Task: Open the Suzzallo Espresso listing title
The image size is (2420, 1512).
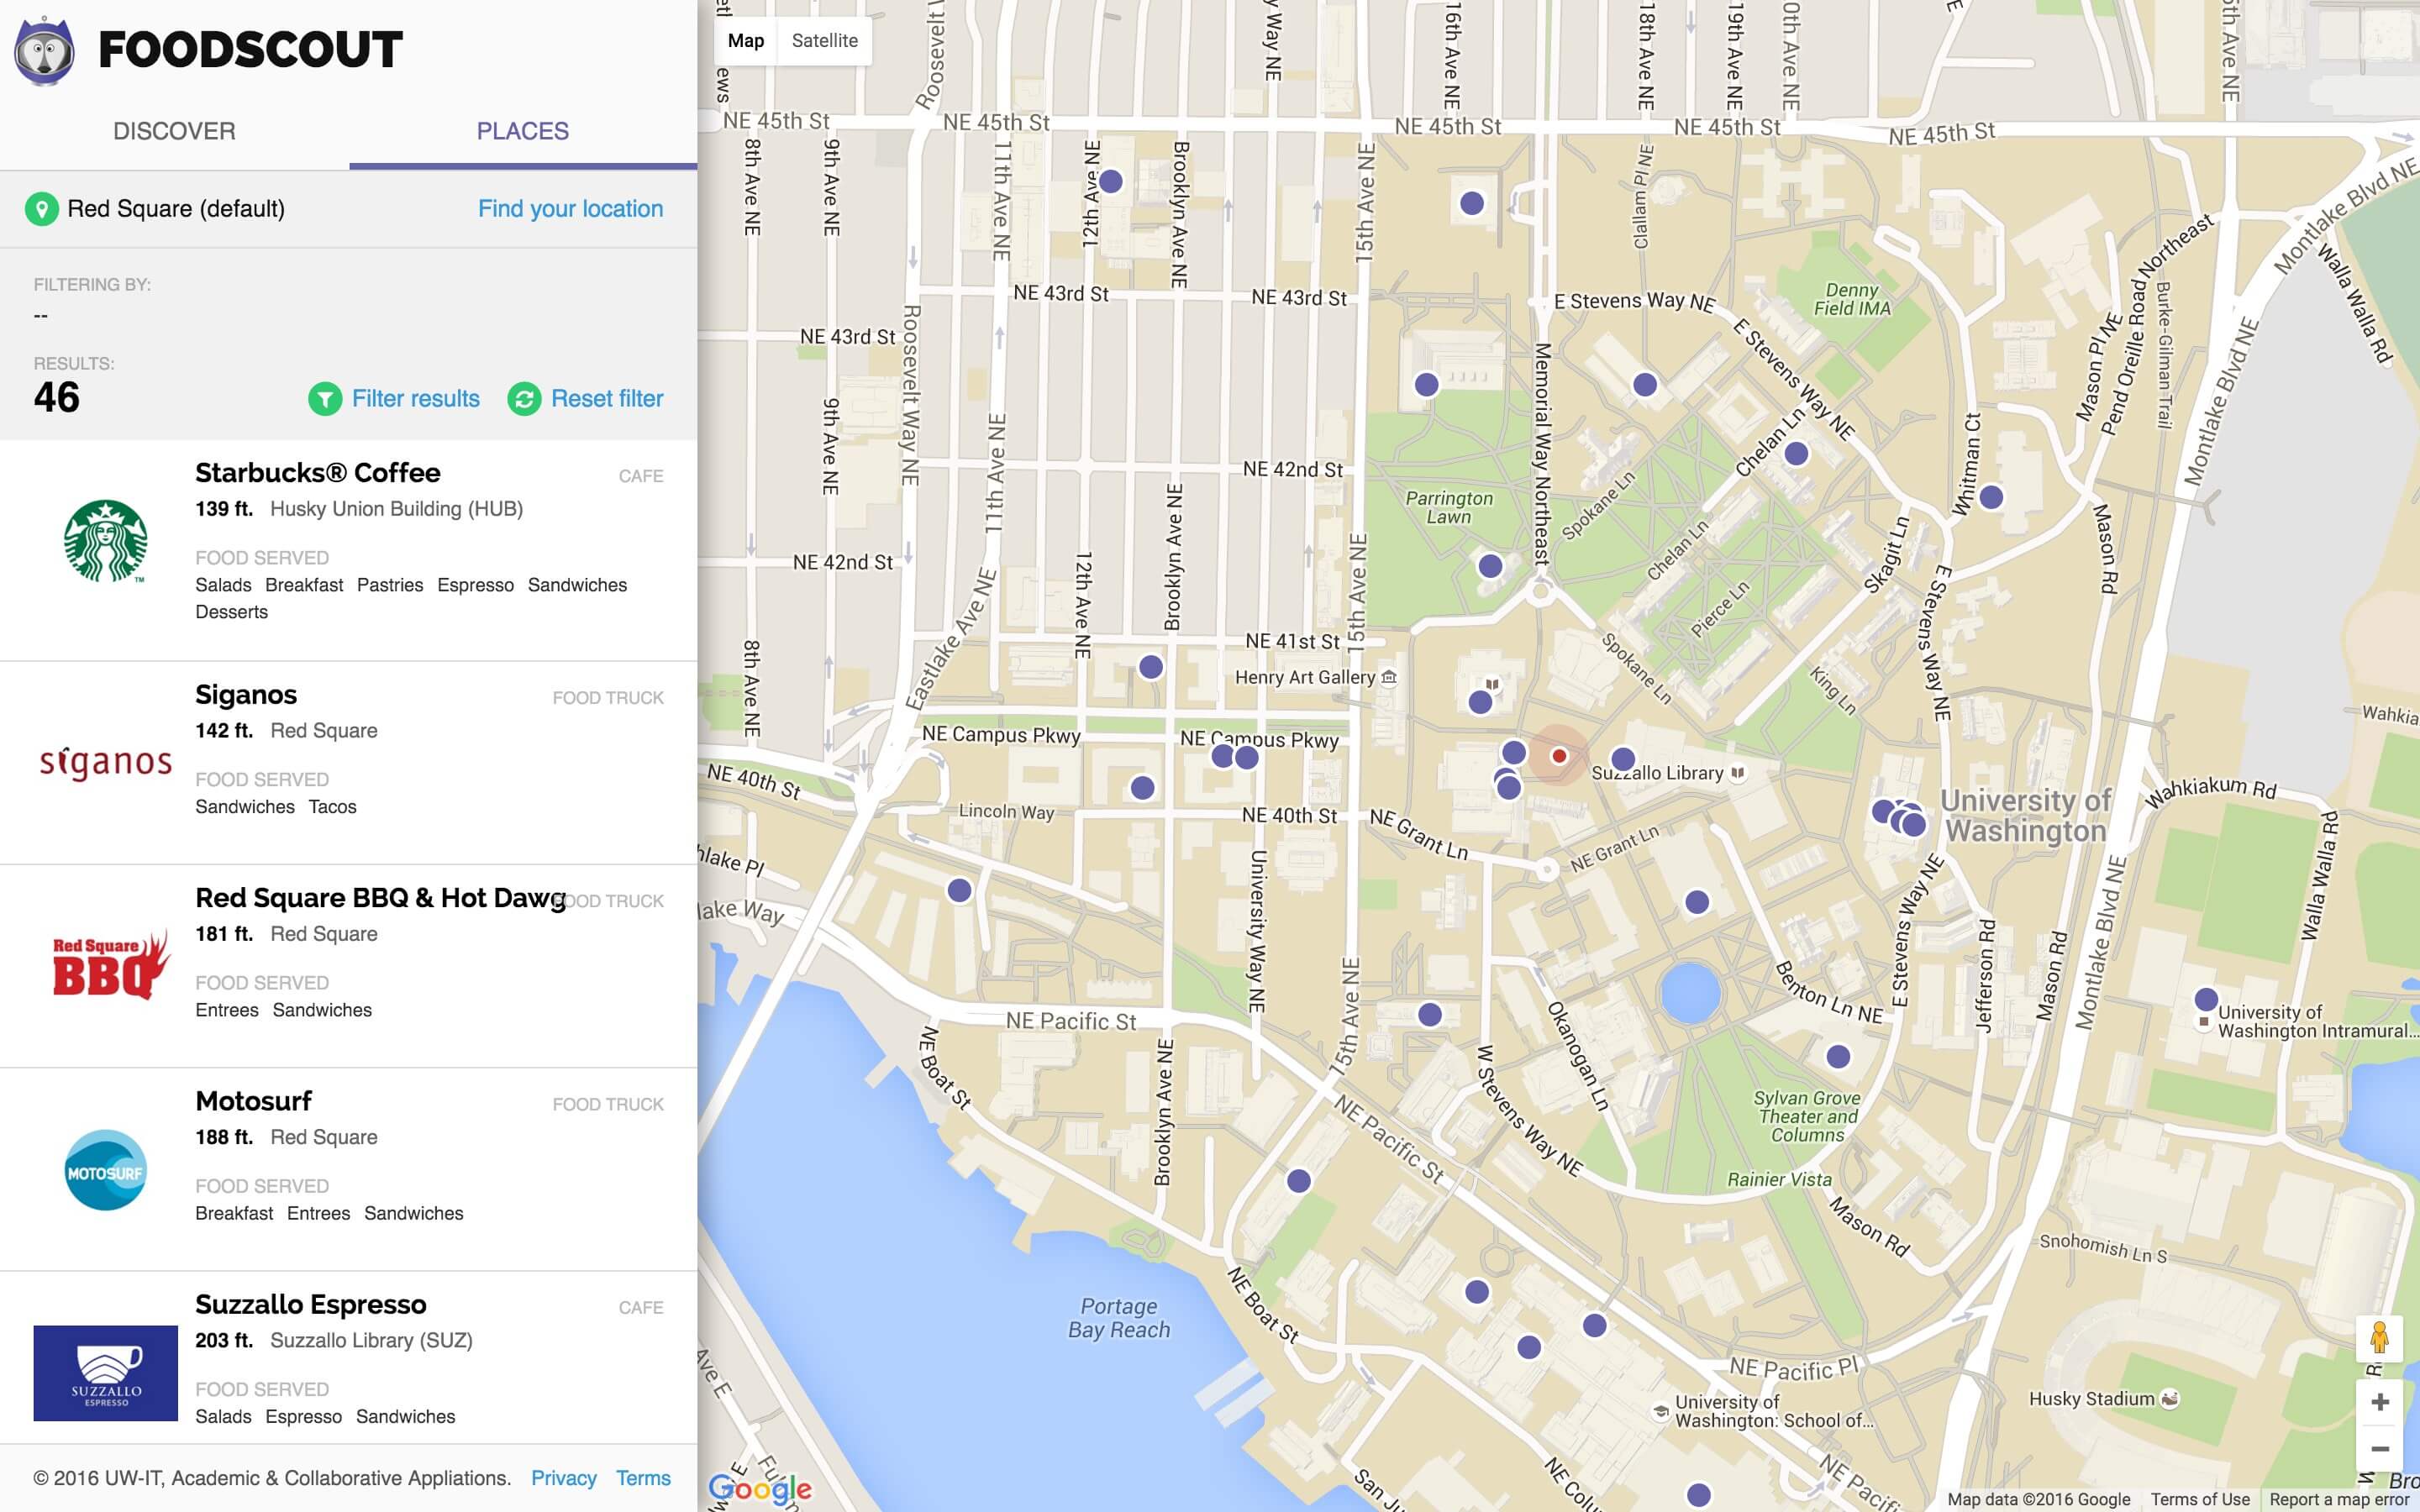Action: [x=311, y=1304]
